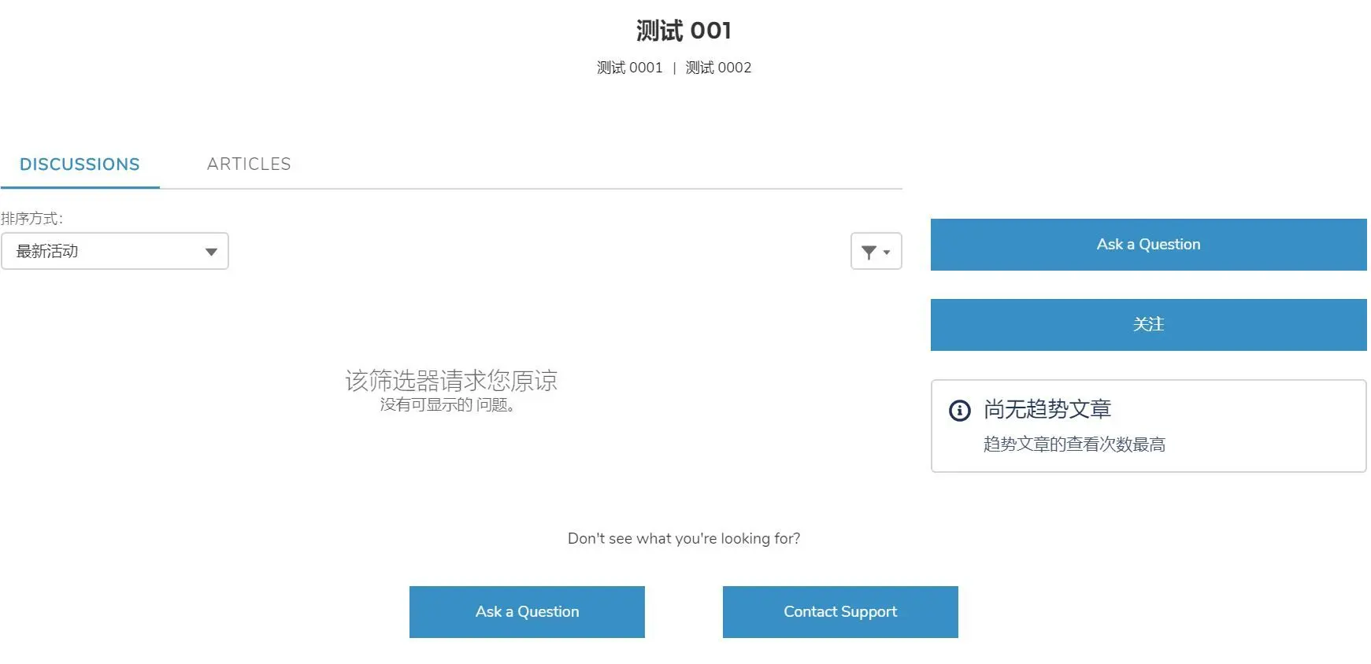The width and height of the screenshot is (1371, 664).
Task: Click the info icon beside 尚无趋势文章
Action: tap(959, 410)
